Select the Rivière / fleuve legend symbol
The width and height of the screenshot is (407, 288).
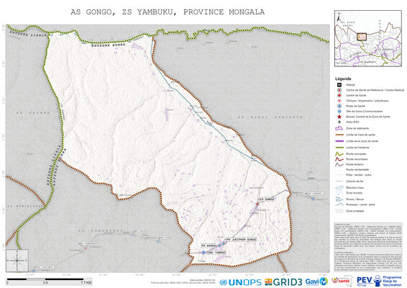click(x=339, y=199)
